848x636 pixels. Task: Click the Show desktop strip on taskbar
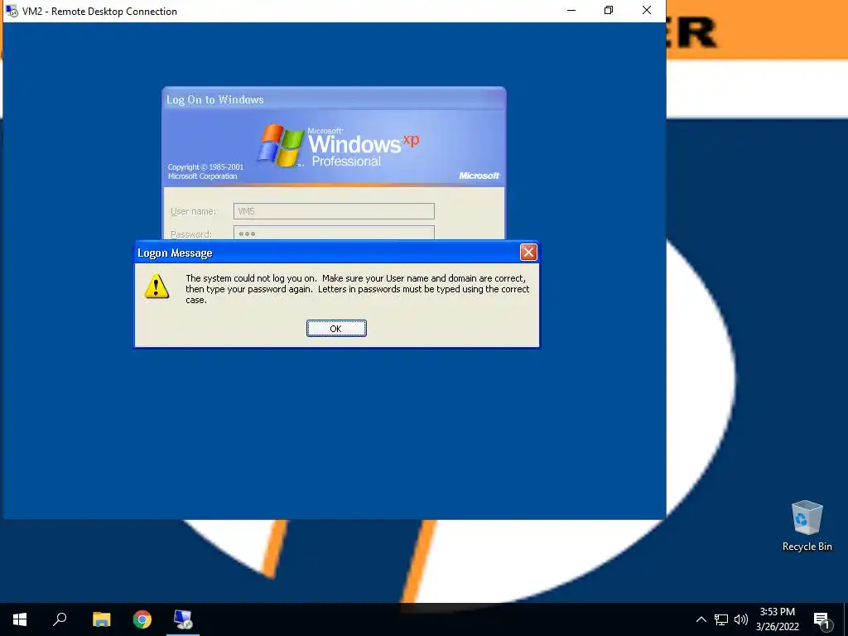pos(846,619)
